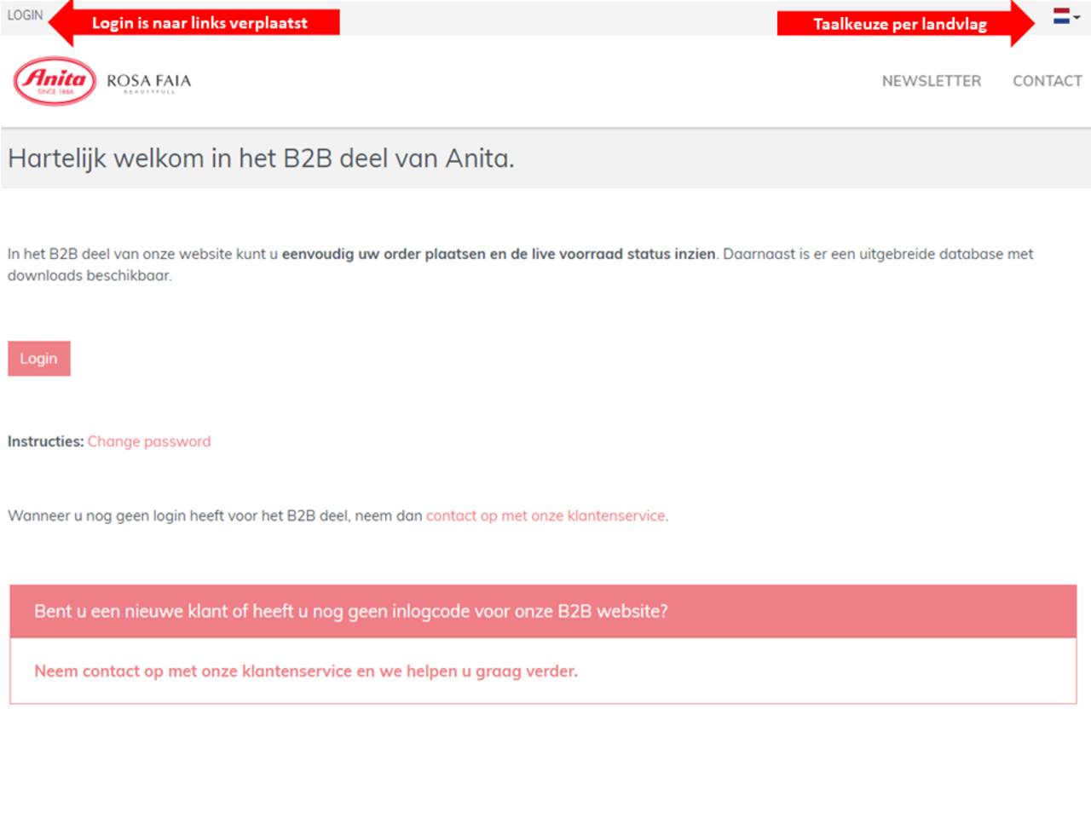The image size is (1091, 818).
Task: Click the Rosa Faia brand logo
Action: 149,82
